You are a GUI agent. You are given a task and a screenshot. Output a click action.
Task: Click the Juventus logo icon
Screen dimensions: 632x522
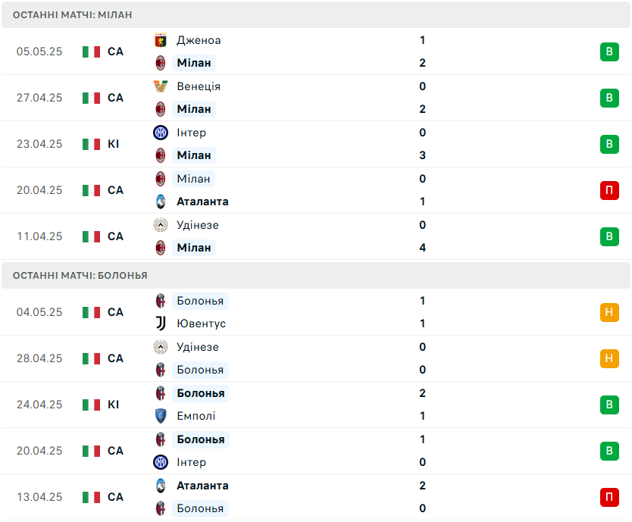coord(160,324)
